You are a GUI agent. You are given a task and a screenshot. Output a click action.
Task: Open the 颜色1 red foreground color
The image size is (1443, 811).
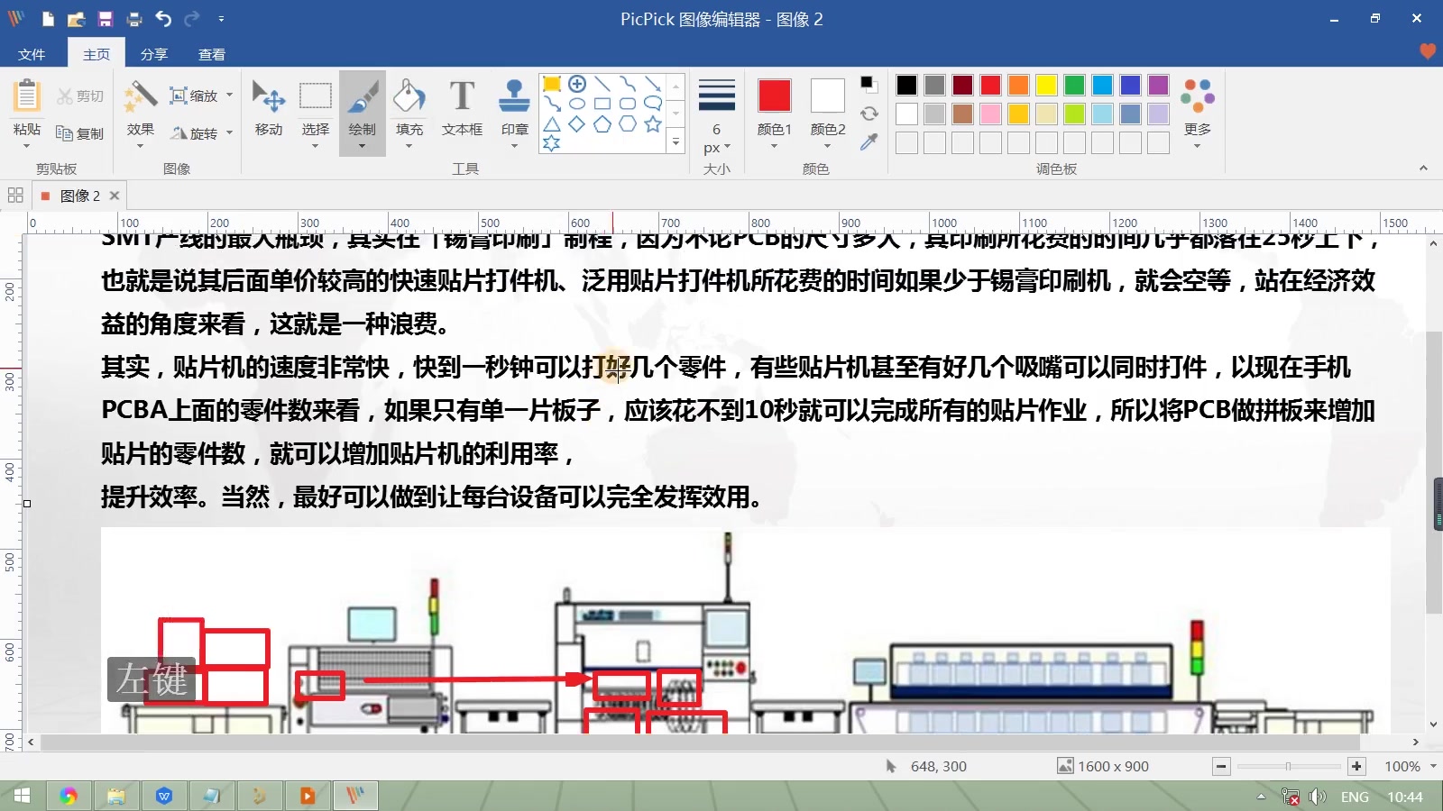coord(775,96)
